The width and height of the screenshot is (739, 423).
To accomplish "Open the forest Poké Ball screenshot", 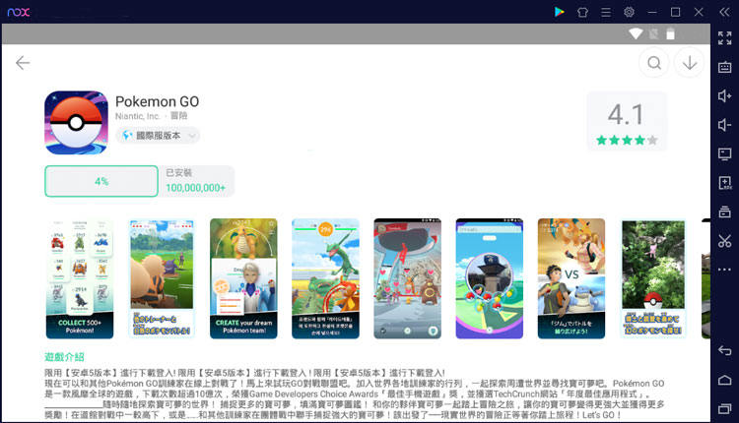I will pos(653,278).
